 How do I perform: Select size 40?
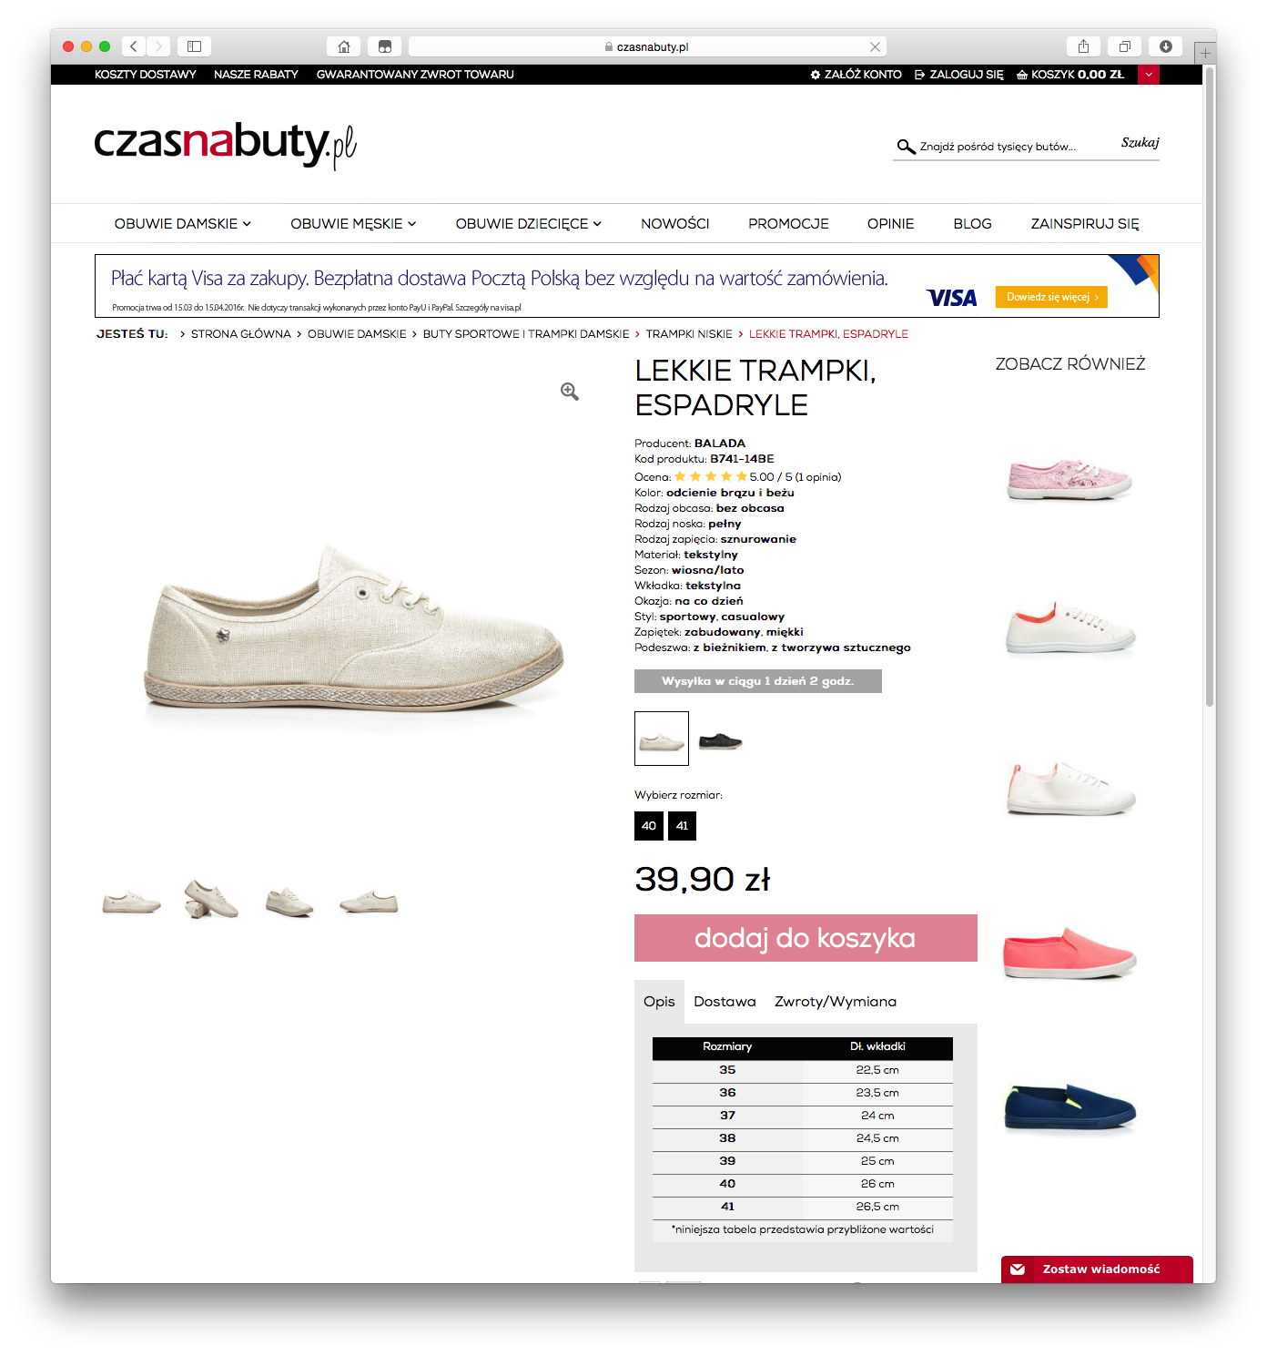coord(649,826)
